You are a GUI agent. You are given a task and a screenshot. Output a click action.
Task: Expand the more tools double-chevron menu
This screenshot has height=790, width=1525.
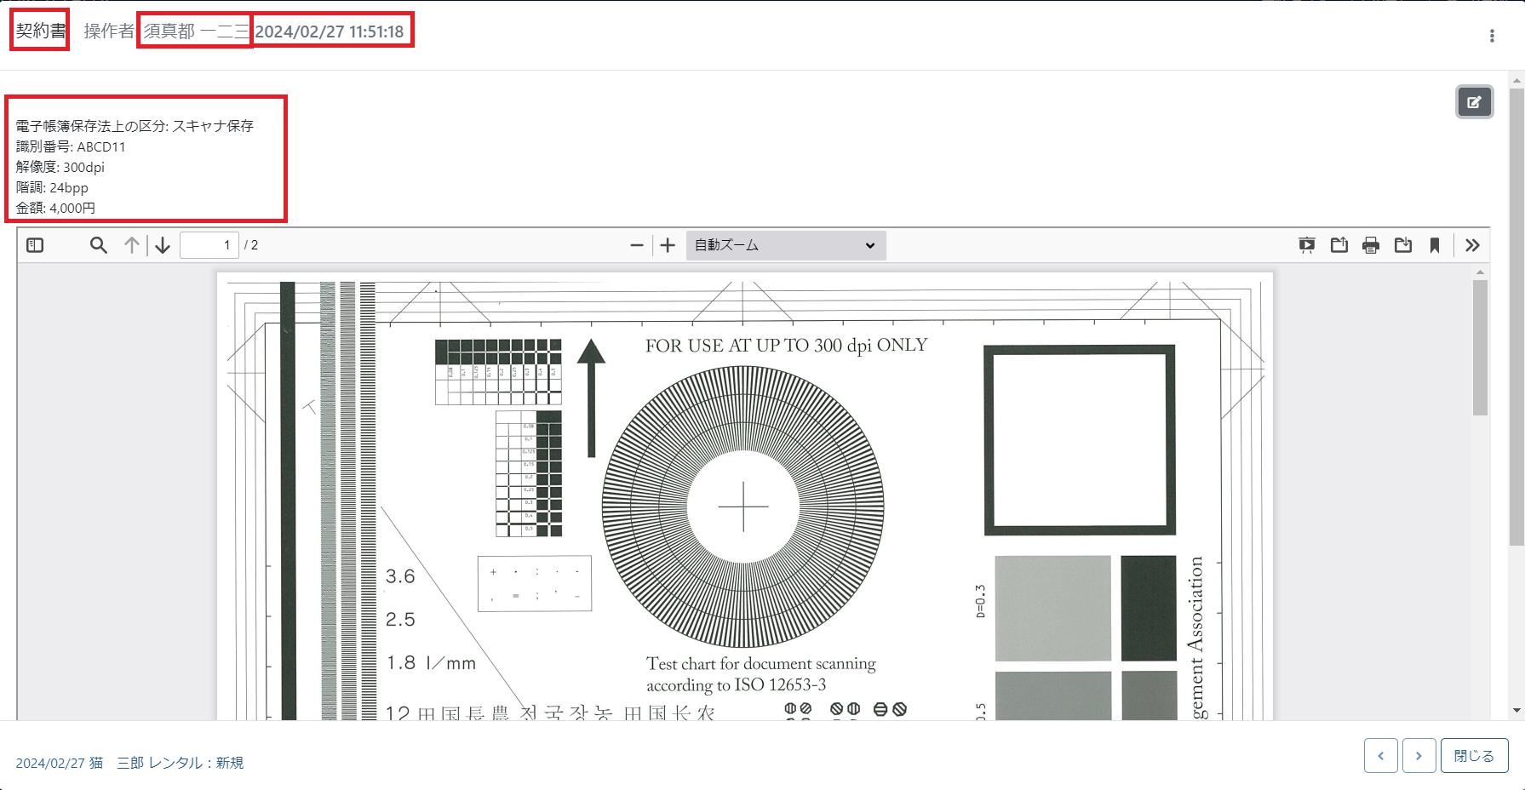coord(1472,245)
